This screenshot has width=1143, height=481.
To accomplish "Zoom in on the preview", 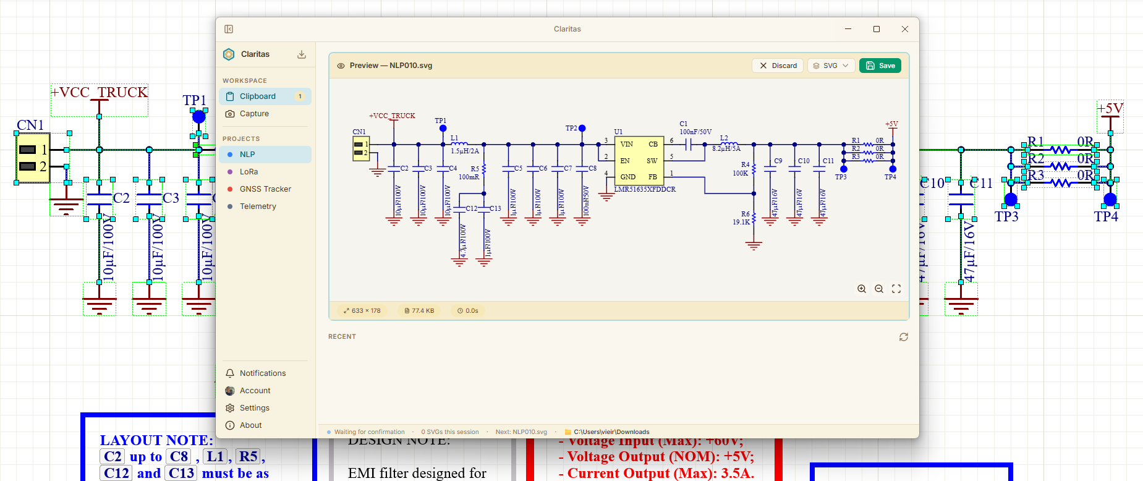I will pyautogui.click(x=862, y=289).
